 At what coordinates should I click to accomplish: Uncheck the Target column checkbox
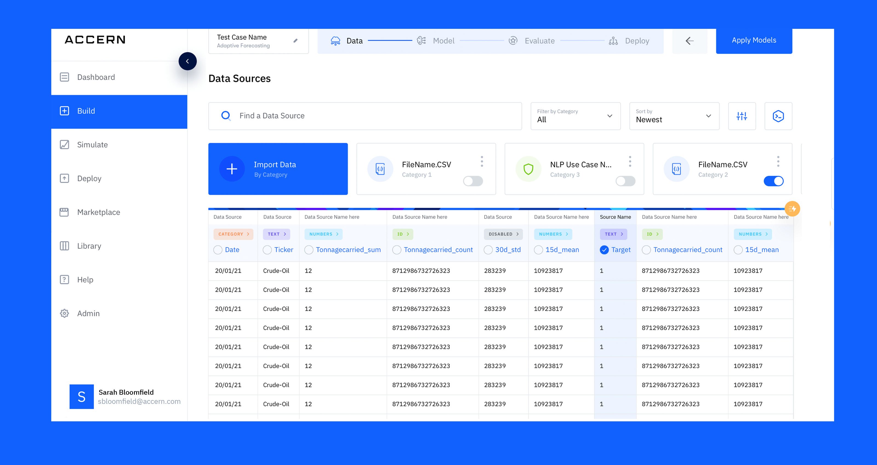click(x=604, y=250)
